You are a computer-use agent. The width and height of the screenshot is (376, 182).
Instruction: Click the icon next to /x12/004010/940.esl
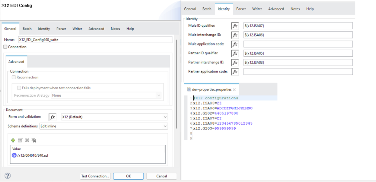coord(14,155)
